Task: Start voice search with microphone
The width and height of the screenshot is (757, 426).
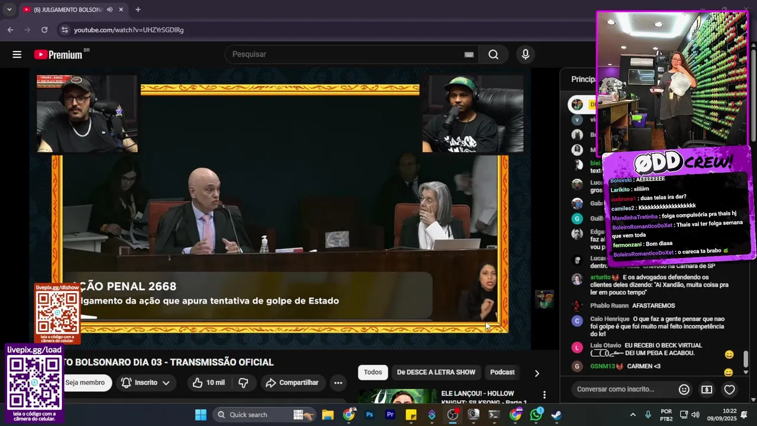Action: tap(525, 54)
